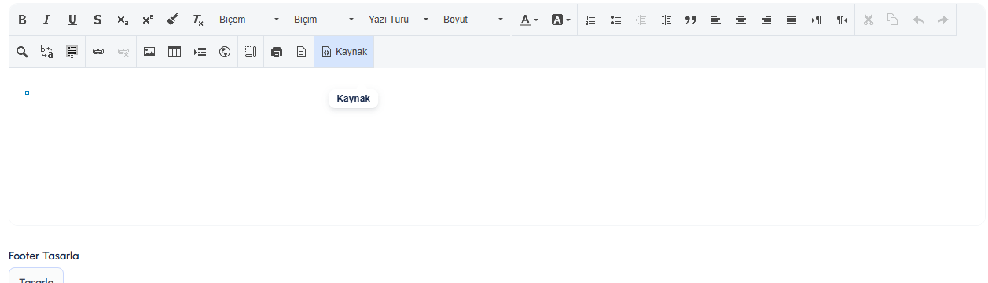Insert an image into editor
Viewport: 988px width, 283px height.
[x=149, y=52]
